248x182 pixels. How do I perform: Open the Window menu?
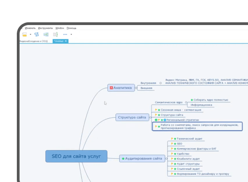(x=60, y=28)
